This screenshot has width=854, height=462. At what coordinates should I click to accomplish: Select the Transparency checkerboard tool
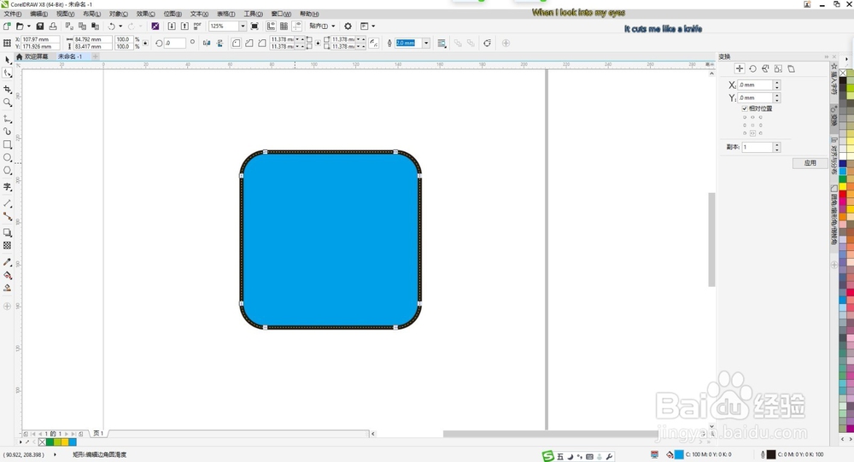click(8, 246)
